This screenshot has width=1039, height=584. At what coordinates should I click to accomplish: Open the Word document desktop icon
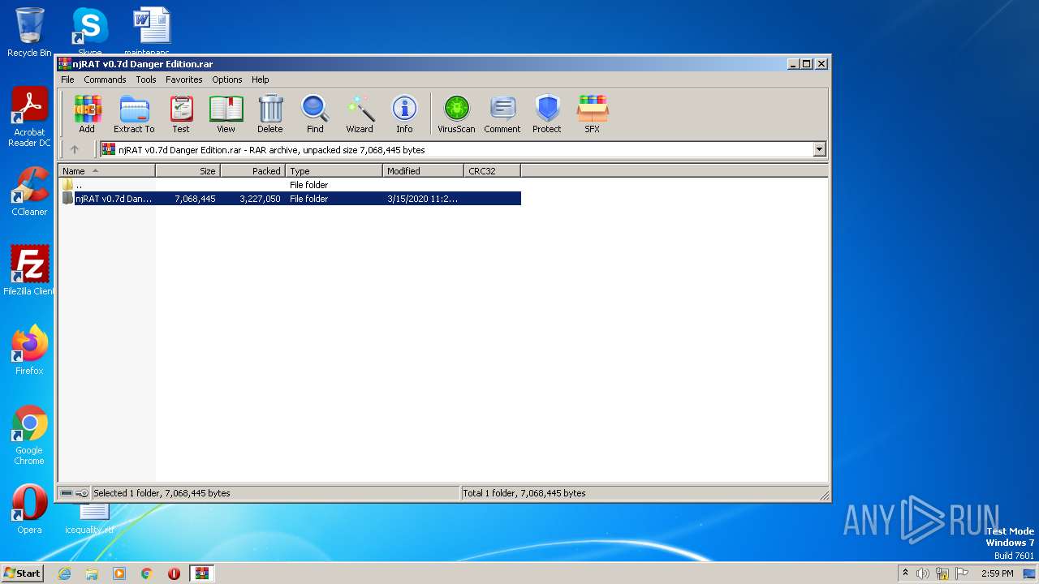151,32
